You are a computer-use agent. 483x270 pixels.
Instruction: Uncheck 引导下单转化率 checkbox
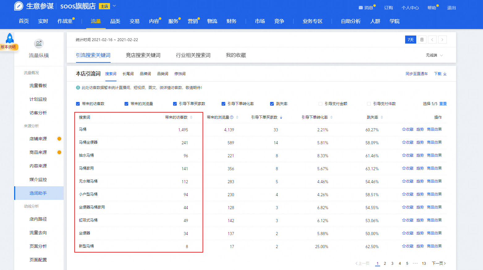click(223, 104)
